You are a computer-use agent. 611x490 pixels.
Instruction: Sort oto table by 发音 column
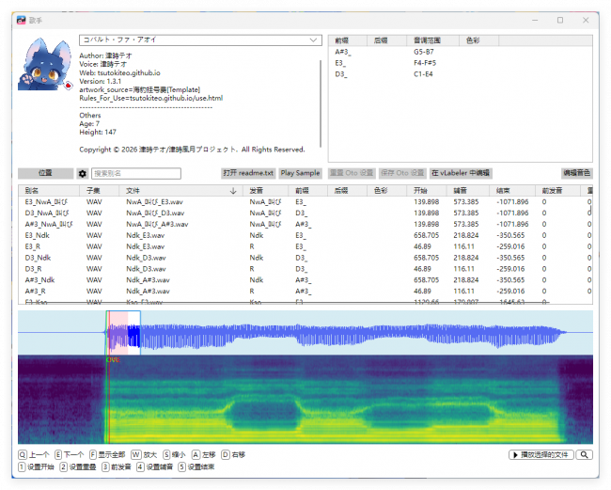pos(266,191)
